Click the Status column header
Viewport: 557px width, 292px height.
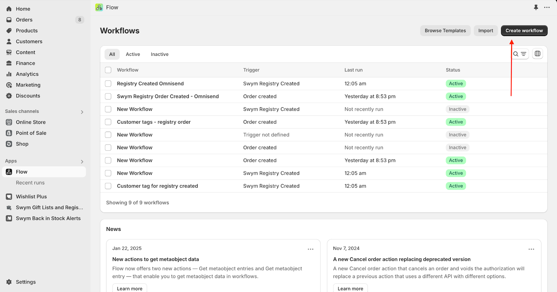pos(453,70)
